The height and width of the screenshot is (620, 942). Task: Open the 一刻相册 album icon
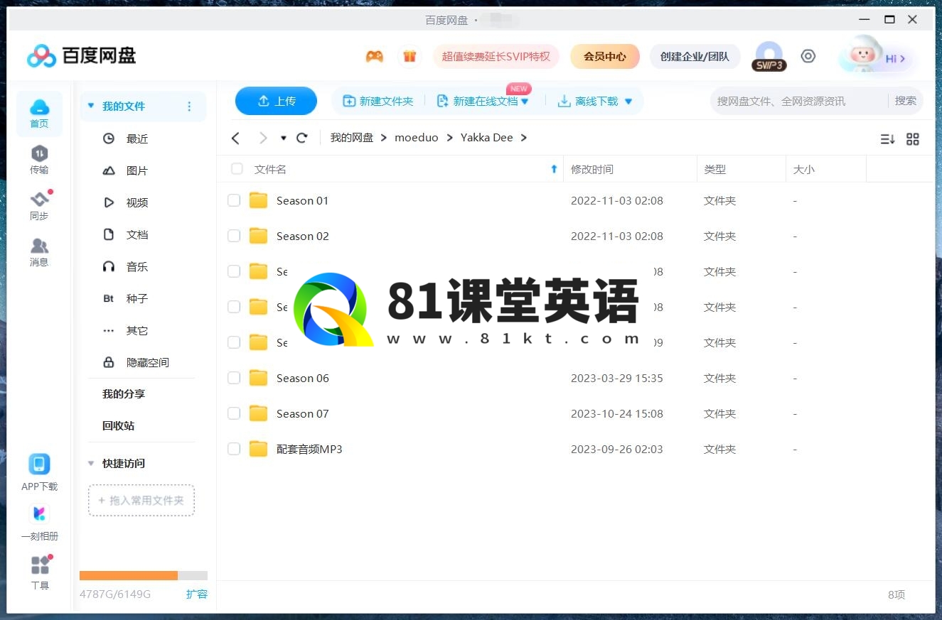[39, 514]
